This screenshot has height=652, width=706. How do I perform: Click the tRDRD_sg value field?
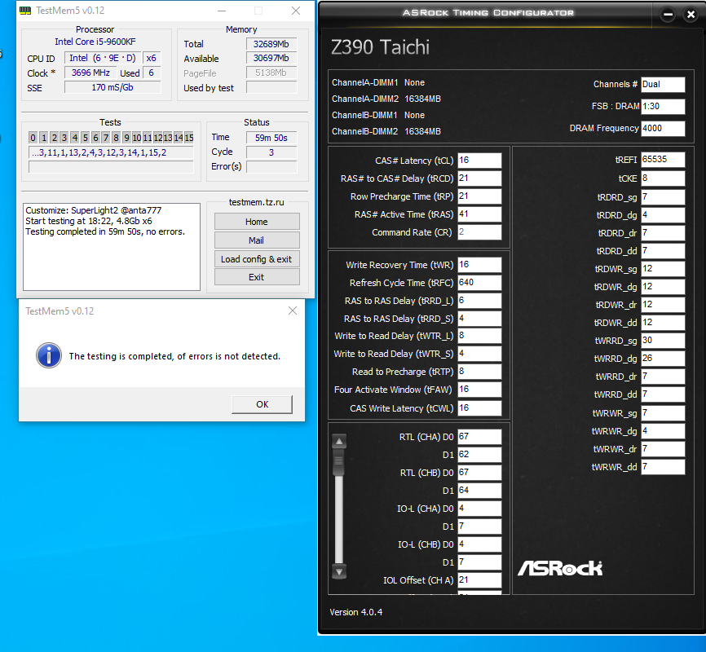pos(664,197)
